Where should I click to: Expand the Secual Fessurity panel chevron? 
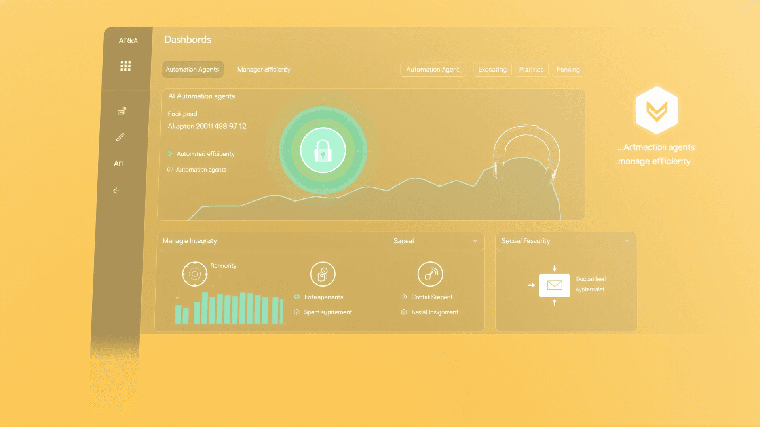coord(627,241)
